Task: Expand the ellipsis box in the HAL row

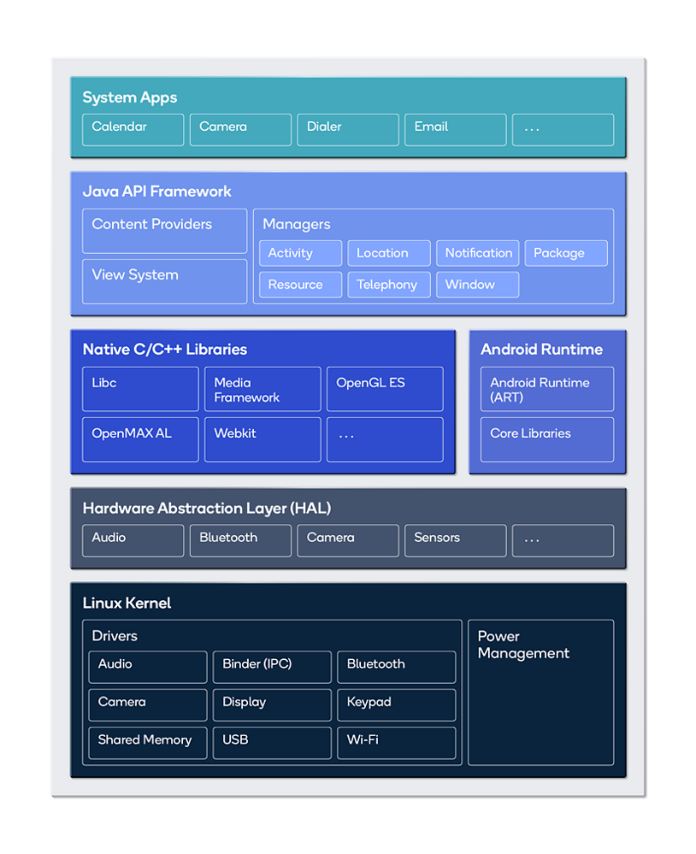Action: [x=563, y=540]
